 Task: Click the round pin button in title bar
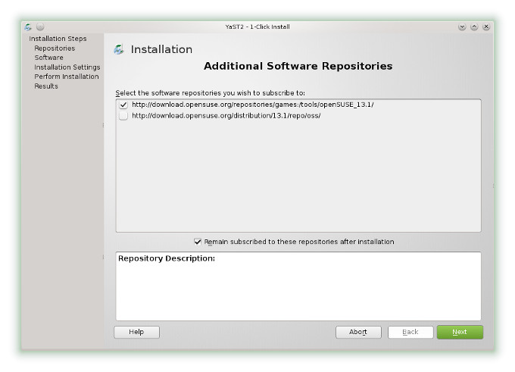click(x=40, y=27)
